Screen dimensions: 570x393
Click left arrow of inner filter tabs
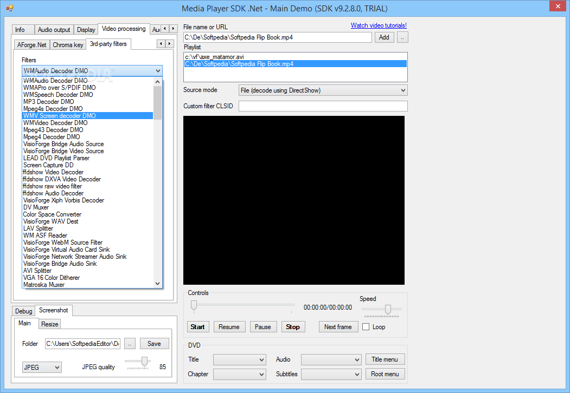coord(161,43)
